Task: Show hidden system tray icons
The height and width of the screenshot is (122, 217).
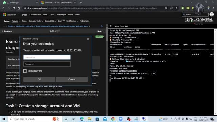Action: pyautogui.click(x=172, y=119)
